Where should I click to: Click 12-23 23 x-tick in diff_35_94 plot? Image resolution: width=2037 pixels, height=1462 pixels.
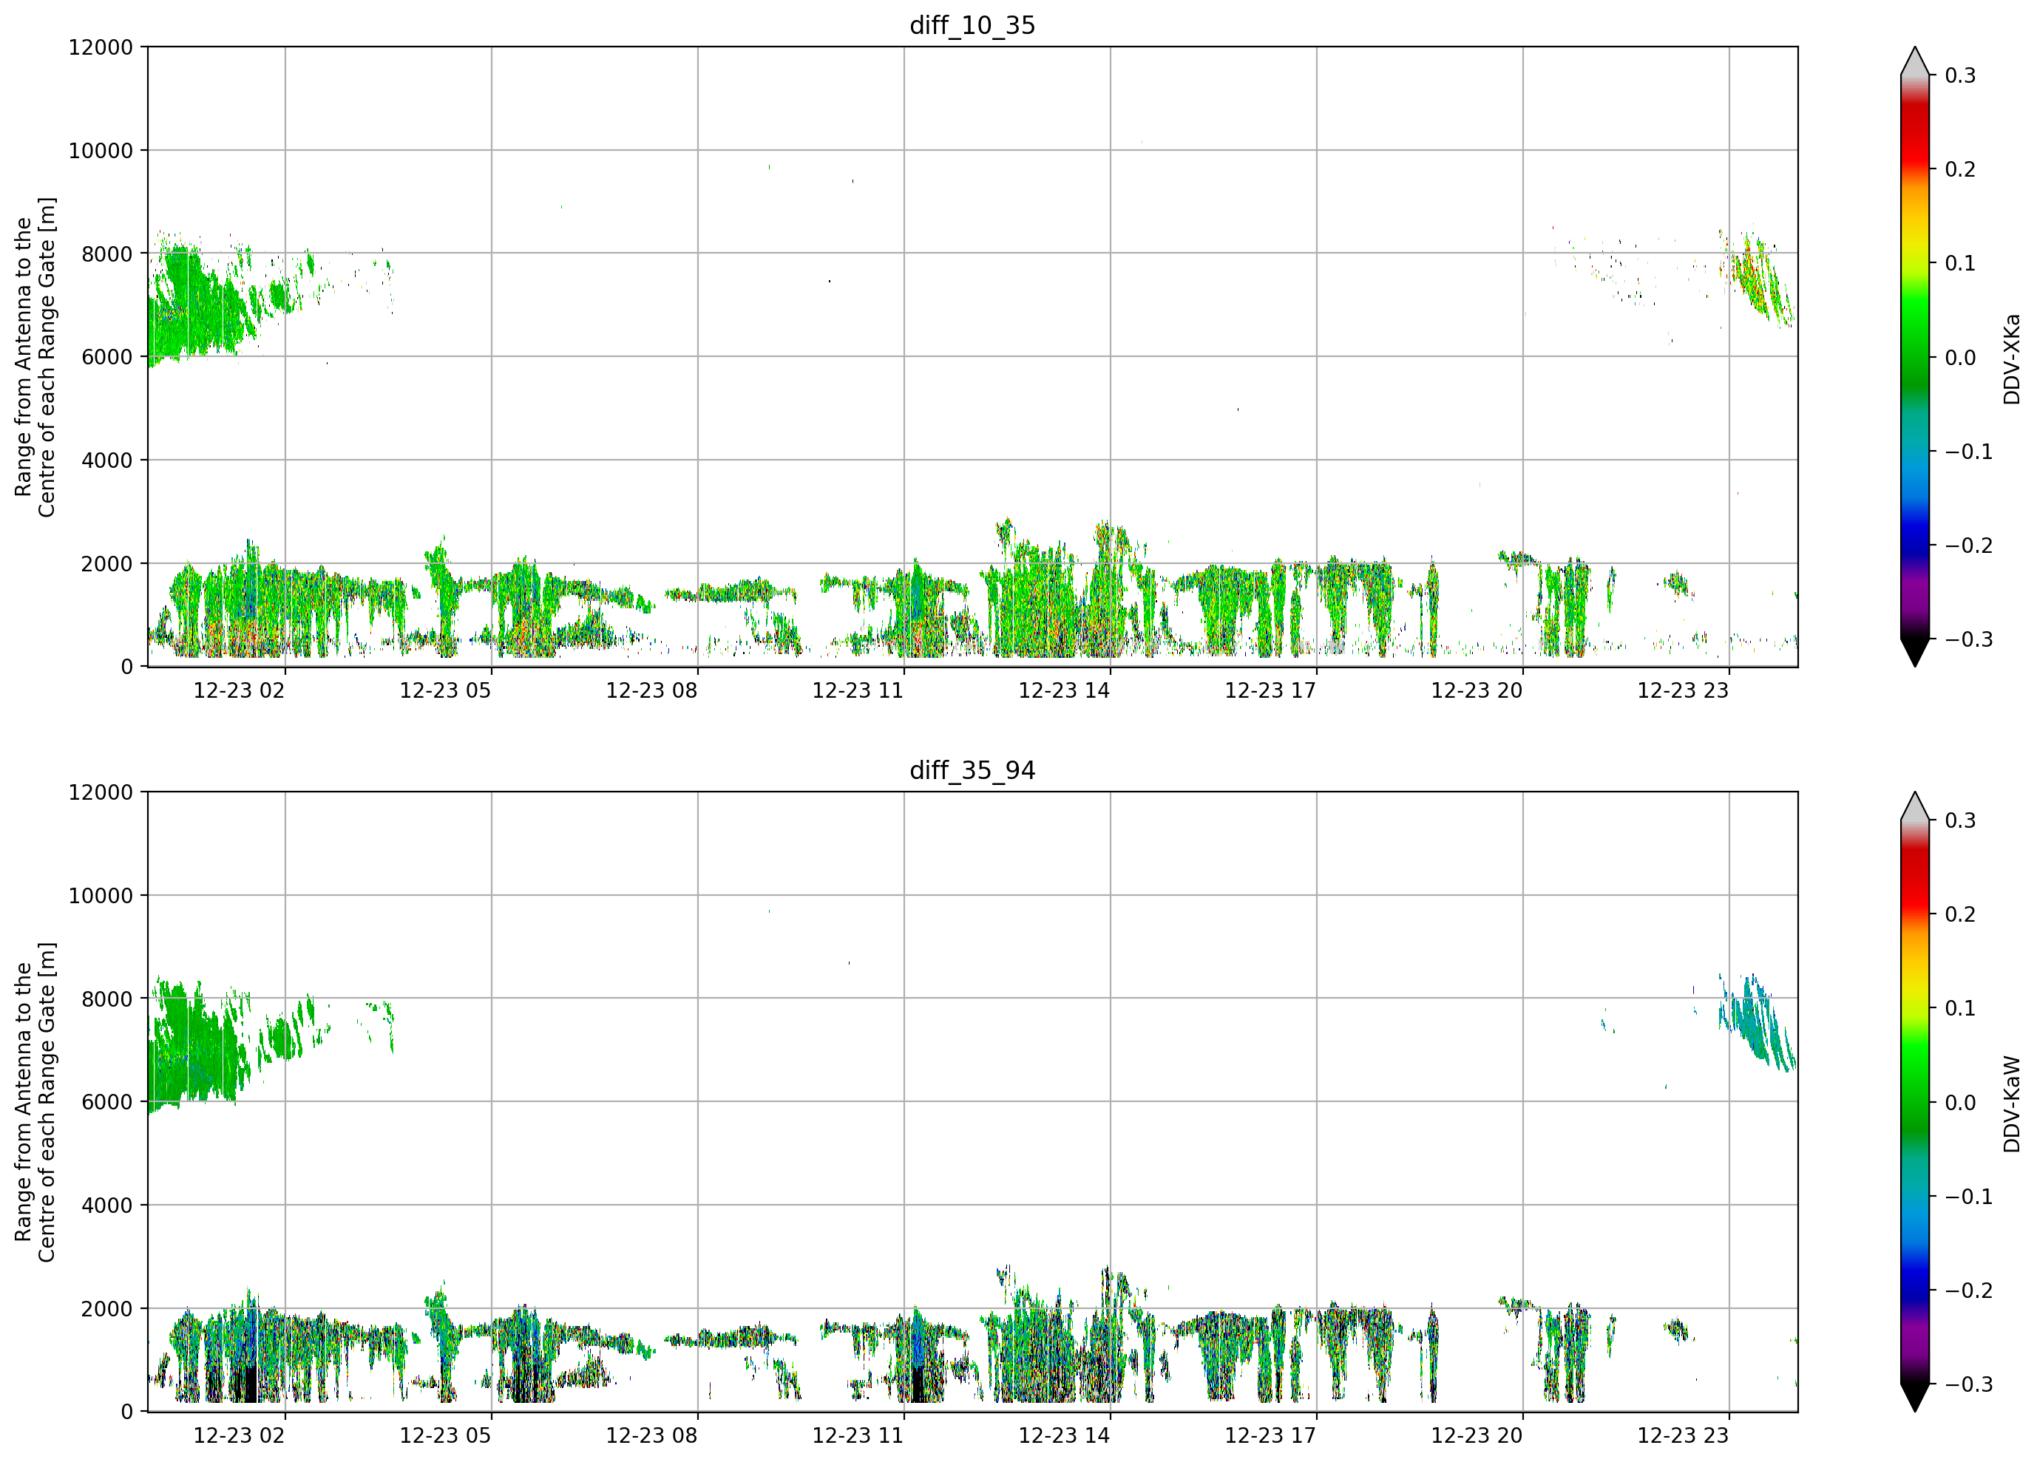coord(1683,1435)
